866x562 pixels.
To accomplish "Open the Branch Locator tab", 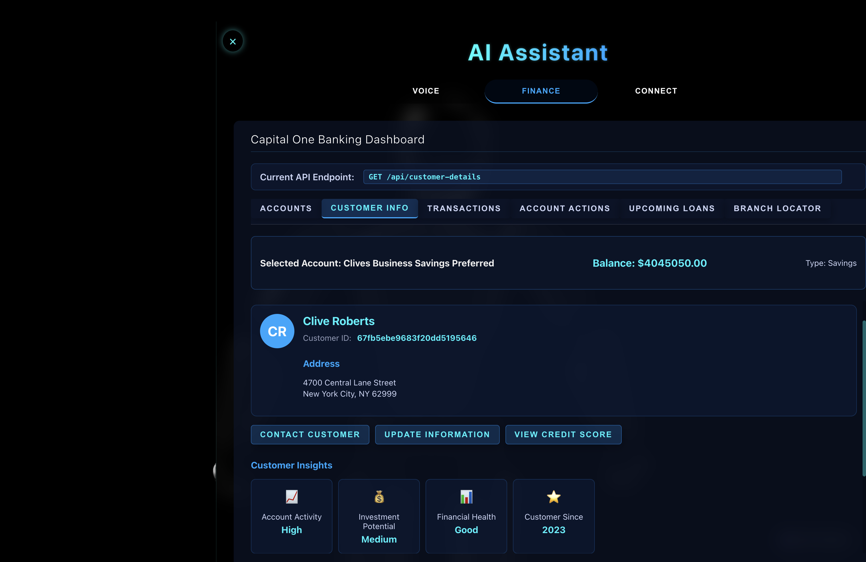I will 777,208.
